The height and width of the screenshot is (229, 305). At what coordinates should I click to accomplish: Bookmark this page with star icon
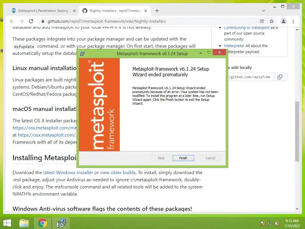point(272,21)
